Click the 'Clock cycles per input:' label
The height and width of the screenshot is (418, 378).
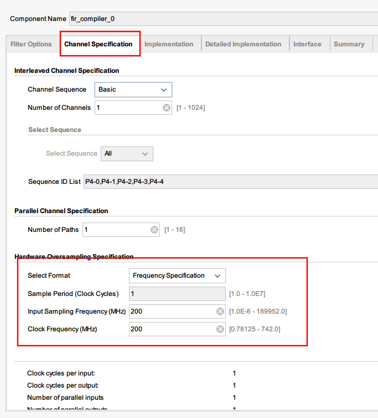(61, 373)
